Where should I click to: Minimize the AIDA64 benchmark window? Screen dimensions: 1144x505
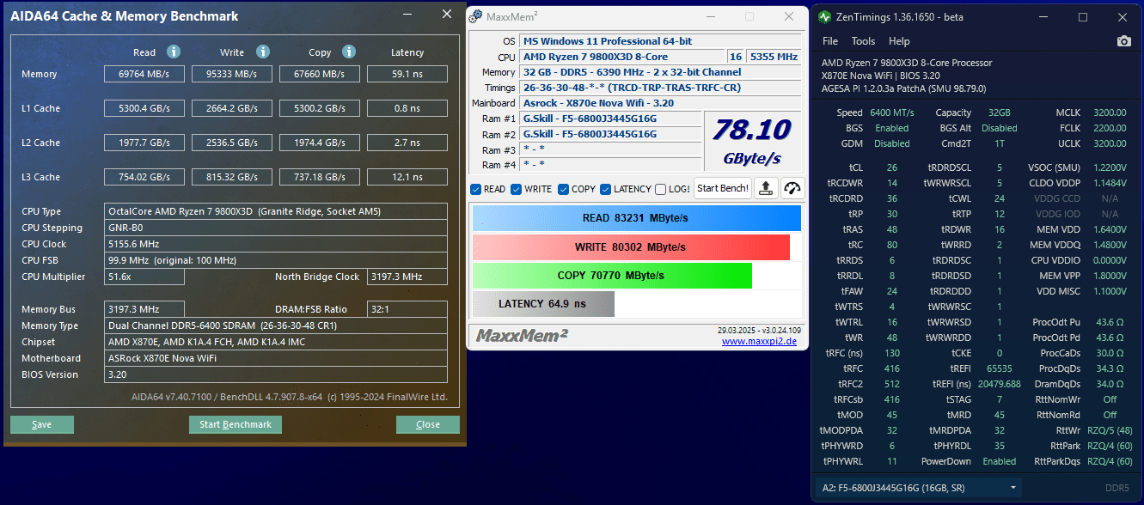click(407, 15)
